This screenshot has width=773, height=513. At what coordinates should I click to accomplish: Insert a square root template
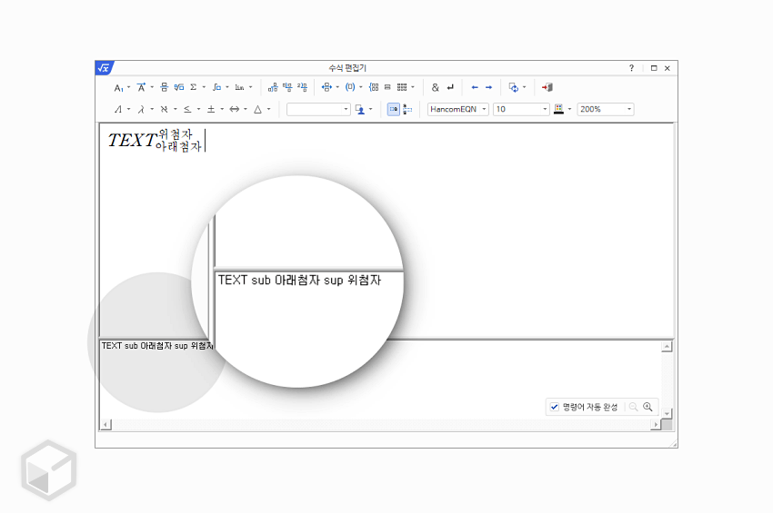[x=179, y=87]
